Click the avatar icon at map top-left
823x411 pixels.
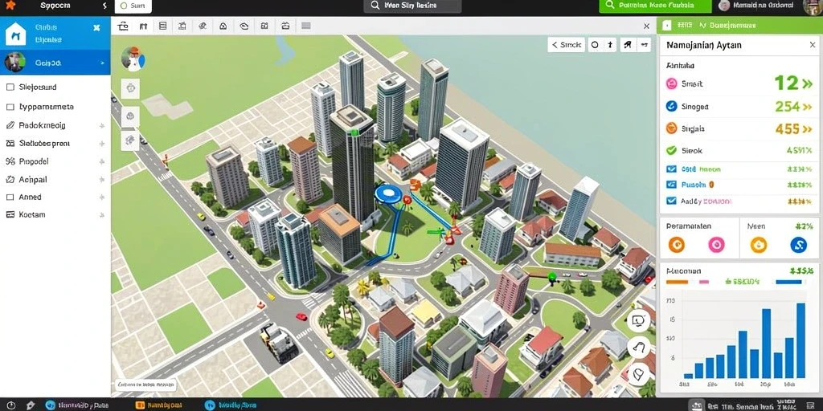[133, 59]
